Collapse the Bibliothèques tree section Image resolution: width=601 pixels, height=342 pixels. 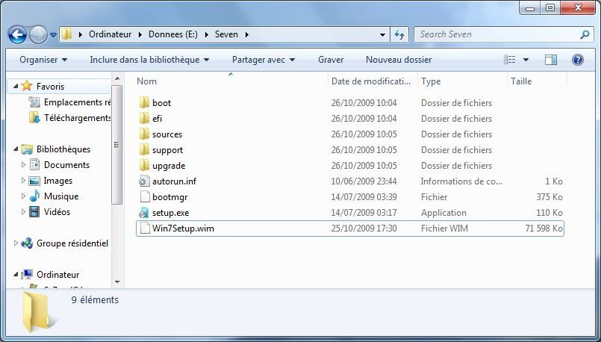[16, 149]
